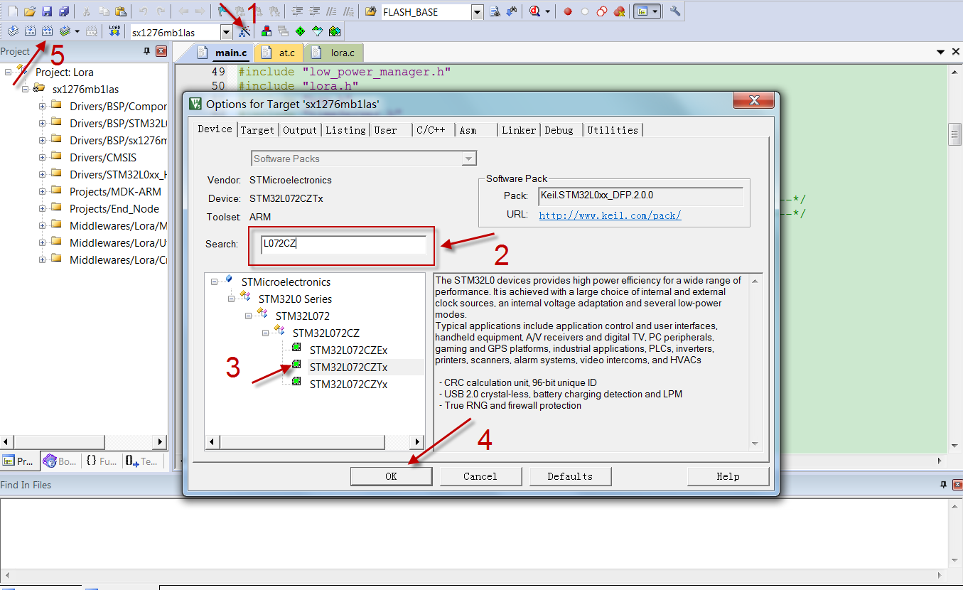Image resolution: width=963 pixels, height=590 pixels.
Task: Click the Kill All Breakpoints icon
Action: pos(619,12)
